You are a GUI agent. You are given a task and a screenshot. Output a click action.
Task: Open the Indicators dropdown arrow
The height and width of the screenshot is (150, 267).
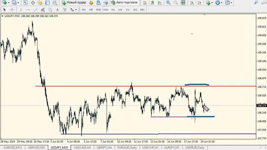point(212,3)
